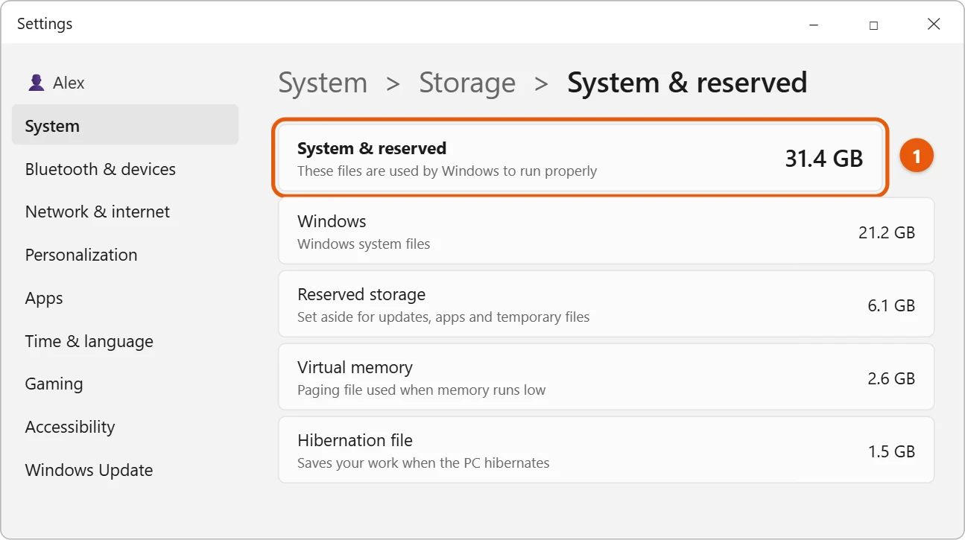The height and width of the screenshot is (540, 965).
Task: Close the Settings window
Action: [934, 25]
